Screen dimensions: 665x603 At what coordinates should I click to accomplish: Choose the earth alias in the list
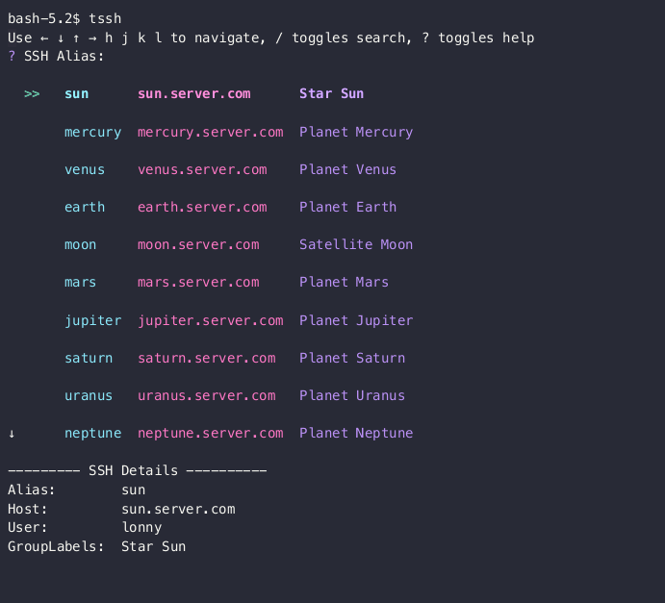85,207
